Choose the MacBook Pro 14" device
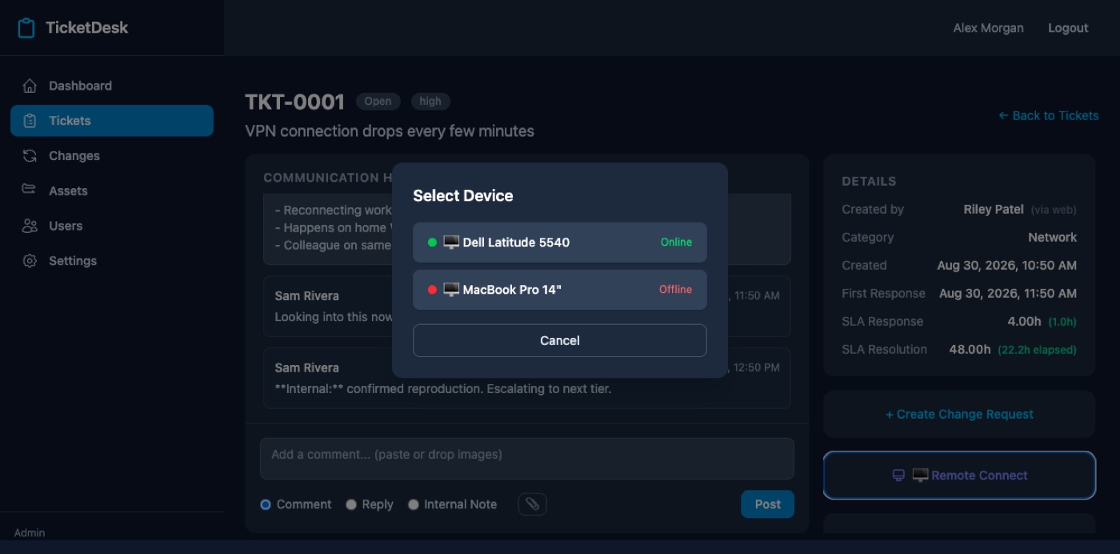Viewport: 1120px width, 554px height. 560,290
